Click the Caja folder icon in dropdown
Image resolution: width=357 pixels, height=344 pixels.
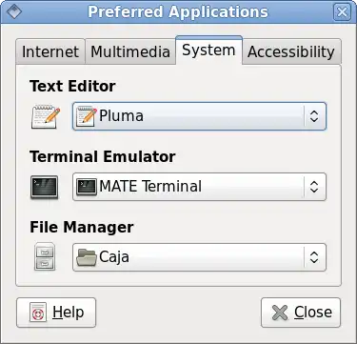pos(87,257)
